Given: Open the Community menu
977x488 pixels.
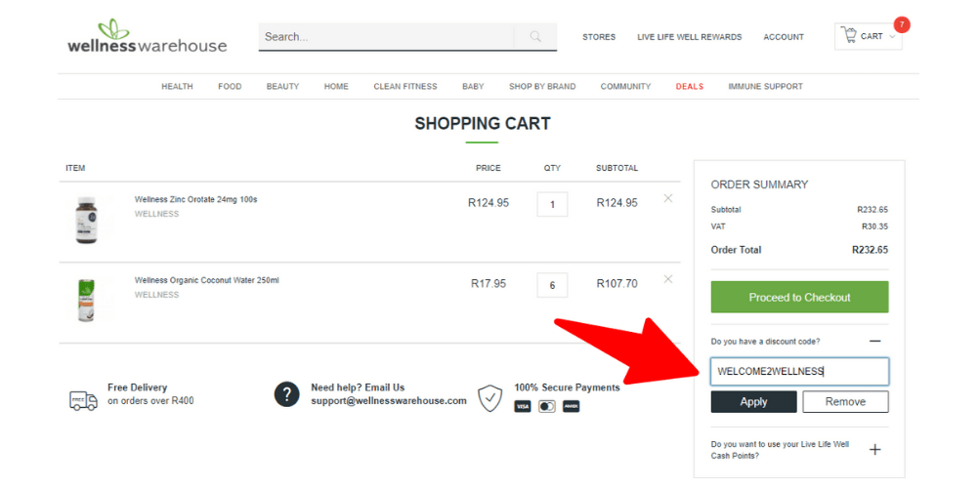Looking at the screenshot, I should (x=625, y=87).
